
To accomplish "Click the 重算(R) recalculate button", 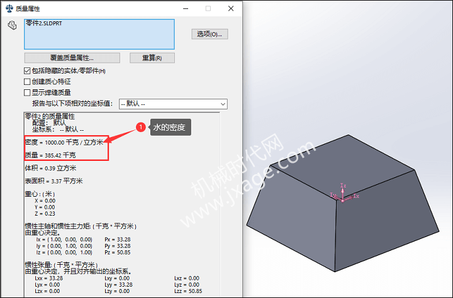I will [x=152, y=58].
